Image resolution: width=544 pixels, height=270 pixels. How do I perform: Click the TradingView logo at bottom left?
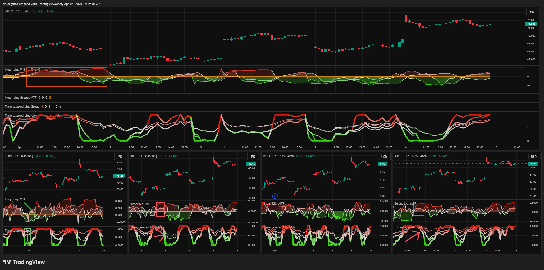pyautogui.click(x=24, y=262)
